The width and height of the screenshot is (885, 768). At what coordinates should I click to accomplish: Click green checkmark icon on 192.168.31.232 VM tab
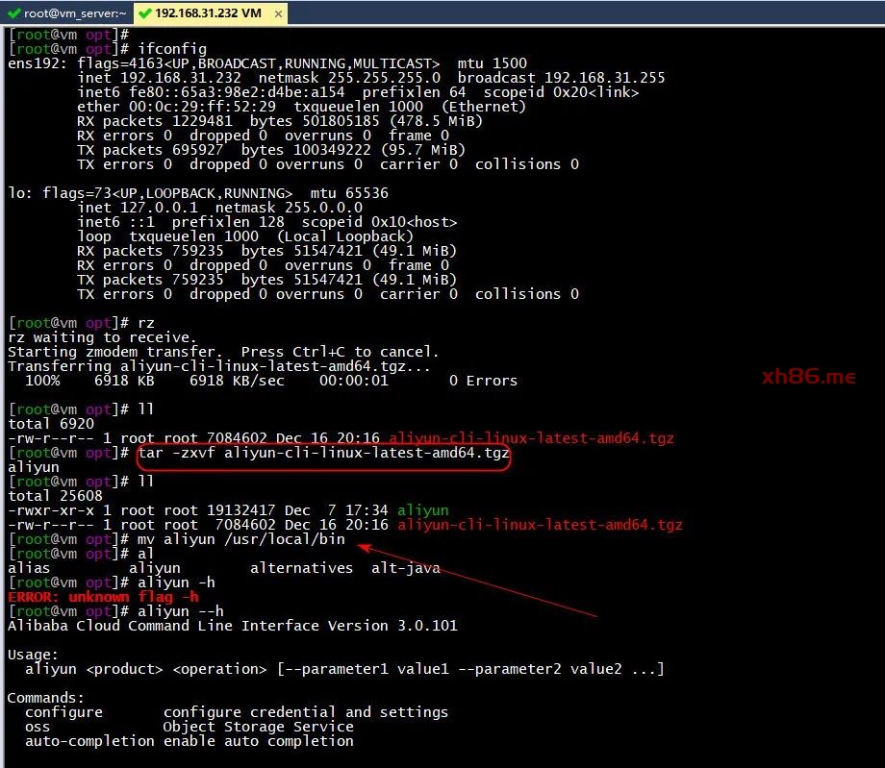(x=144, y=13)
